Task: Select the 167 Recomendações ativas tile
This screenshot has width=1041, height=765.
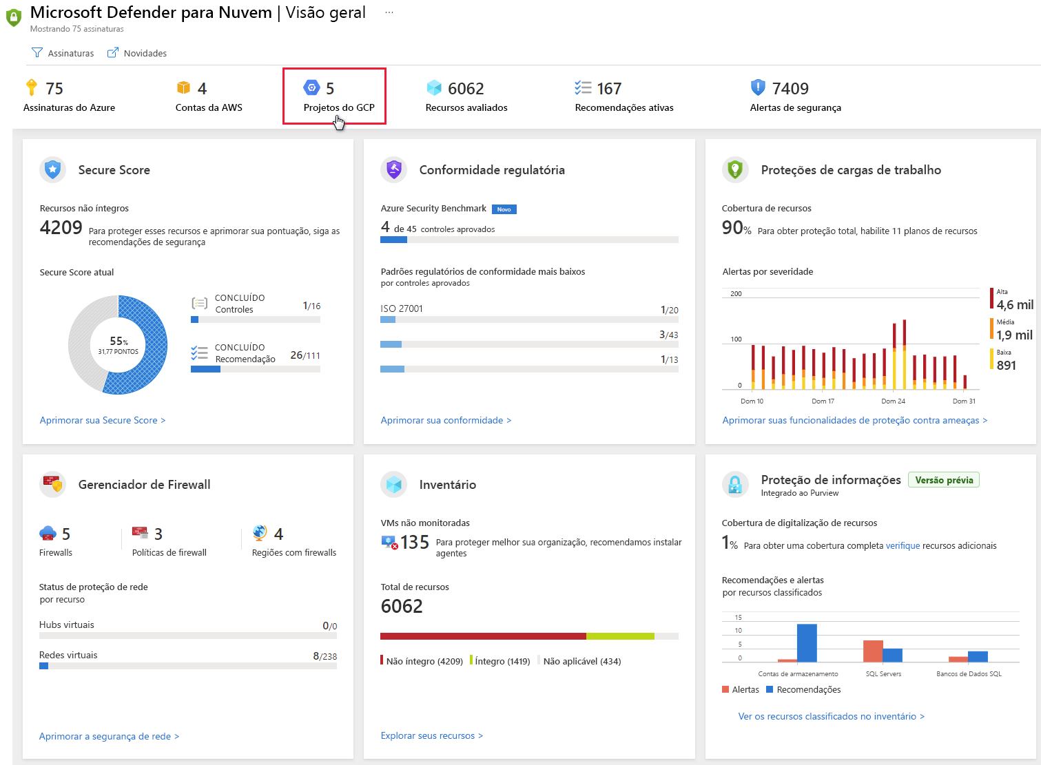Action: (x=624, y=96)
